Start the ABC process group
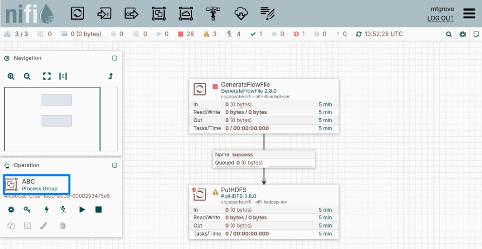Viewport: 482px width, 249px height. coord(82,209)
